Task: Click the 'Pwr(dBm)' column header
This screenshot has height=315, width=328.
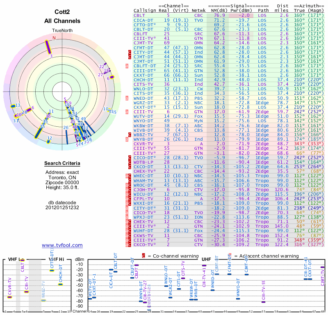Action: point(241,11)
